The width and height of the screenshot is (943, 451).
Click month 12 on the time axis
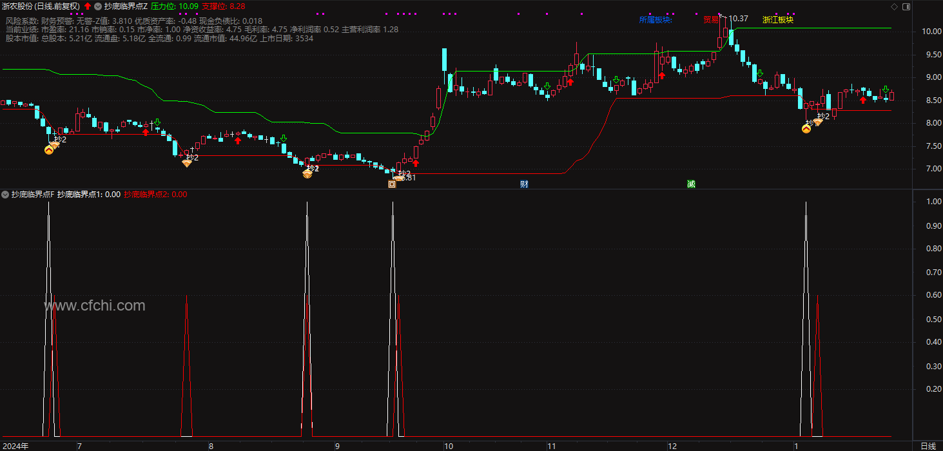click(672, 446)
